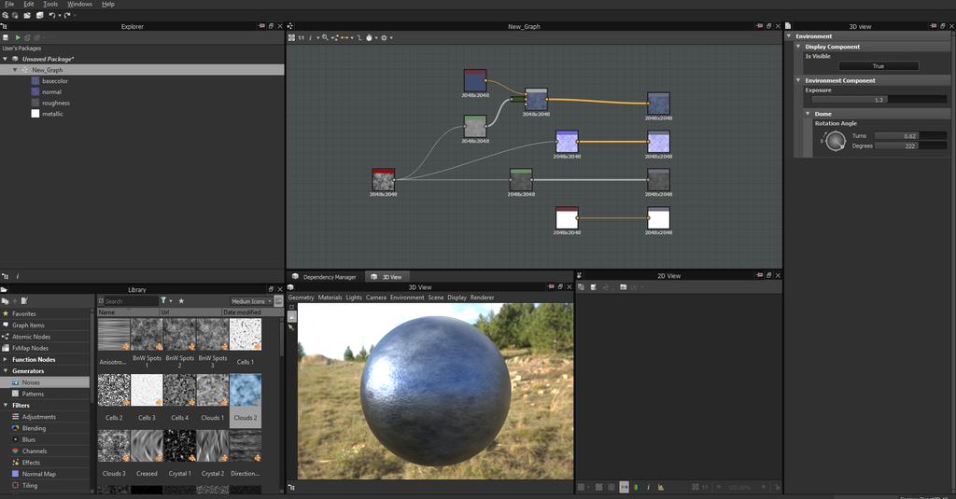Click the first icon in the main toolbar
The image size is (956, 499).
6,15
